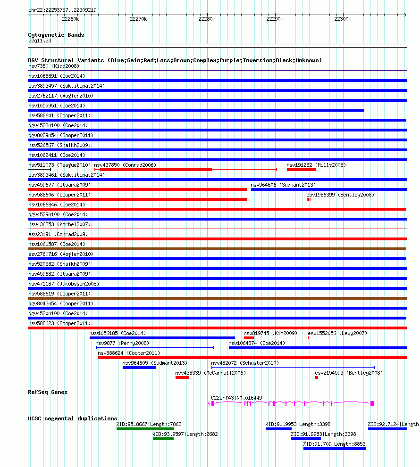The image size is (420, 467).
Task: Open nsv1060587 (Coe2014) complex variant label
Action: (x=57, y=244)
